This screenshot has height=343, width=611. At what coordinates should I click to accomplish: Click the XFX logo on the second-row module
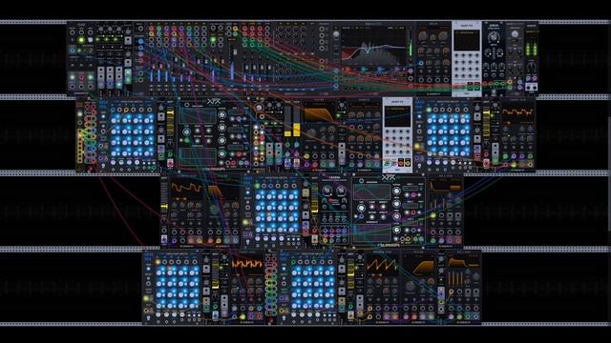213,102
